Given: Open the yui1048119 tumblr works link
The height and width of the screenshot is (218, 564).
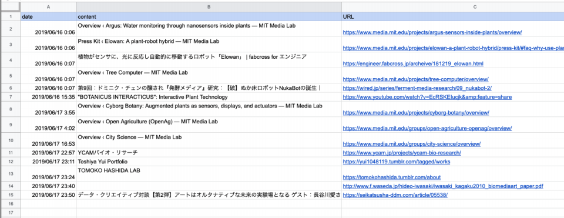Looking at the screenshot, I should [397, 162].
